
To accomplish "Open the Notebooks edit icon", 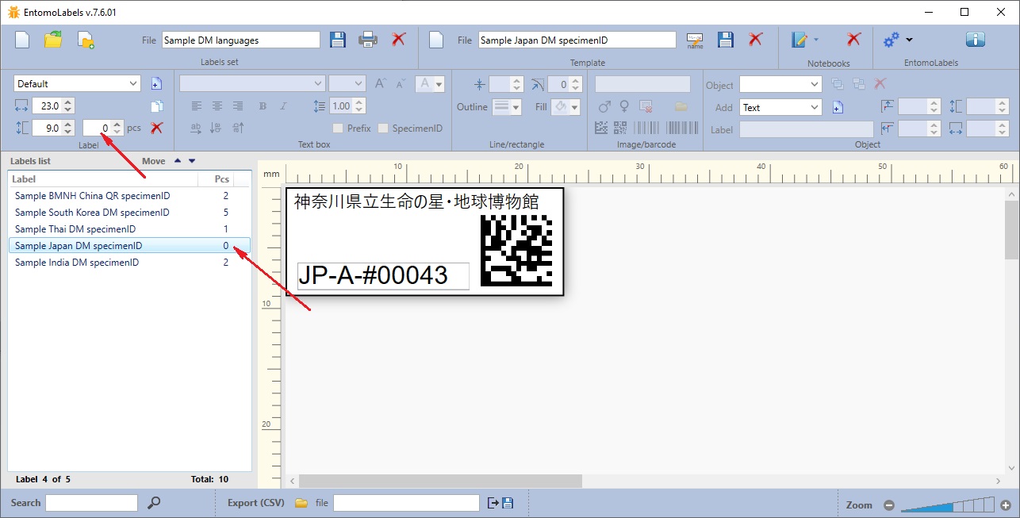I will 800,40.
